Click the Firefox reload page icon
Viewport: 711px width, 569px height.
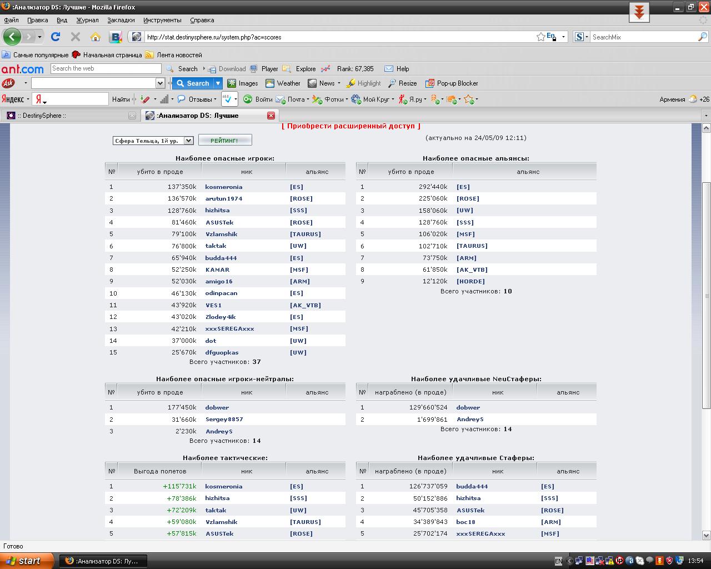[56, 37]
